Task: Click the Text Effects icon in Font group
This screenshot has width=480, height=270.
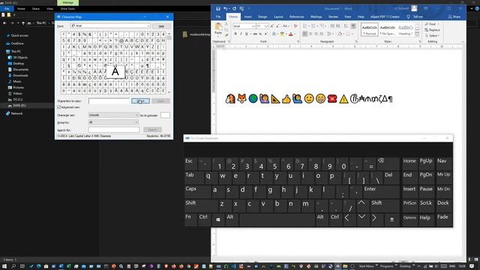Action: [x=274, y=34]
